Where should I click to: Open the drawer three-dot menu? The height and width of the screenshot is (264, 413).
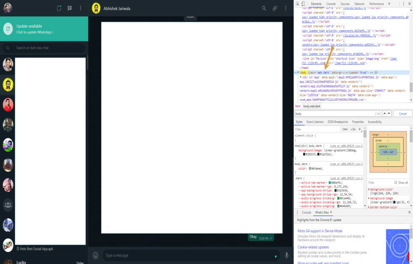coord(297,212)
